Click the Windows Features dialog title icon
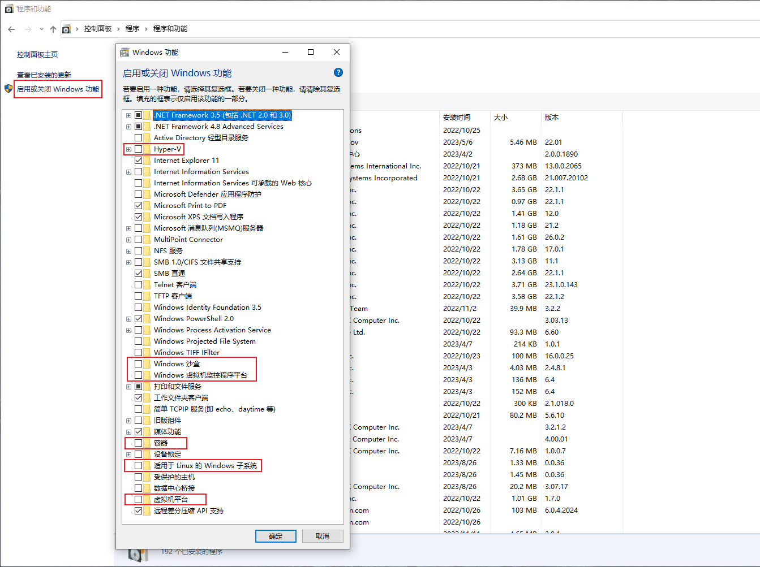Screen dimensions: 760x567 125,53
